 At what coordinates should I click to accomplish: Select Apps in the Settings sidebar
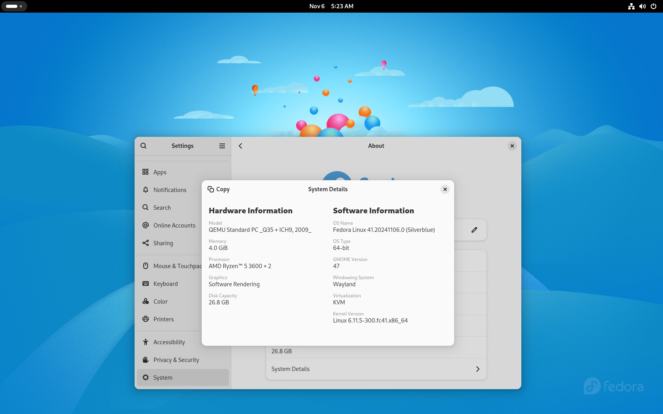pyautogui.click(x=183, y=172)
